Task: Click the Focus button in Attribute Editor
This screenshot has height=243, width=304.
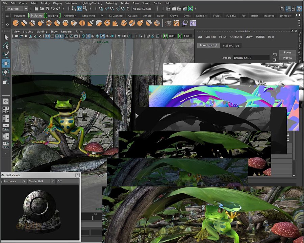Action: tap(287, 52)
